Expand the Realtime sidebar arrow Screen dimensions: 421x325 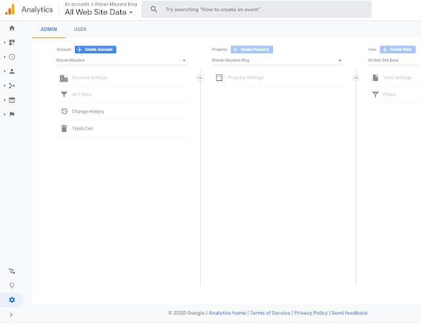[x=5, y=57]
